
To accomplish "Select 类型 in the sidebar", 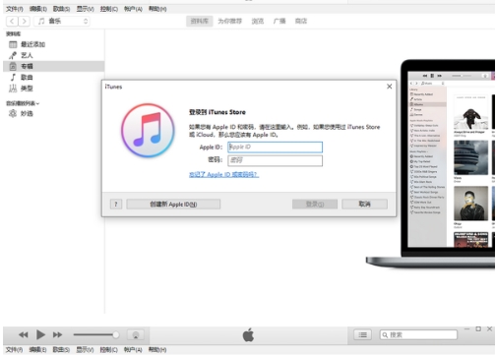I will [54, 89].
